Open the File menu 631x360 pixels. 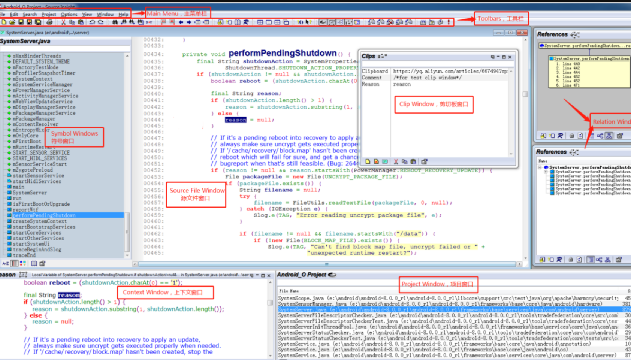pyautogui.click(x=3, y=14)
